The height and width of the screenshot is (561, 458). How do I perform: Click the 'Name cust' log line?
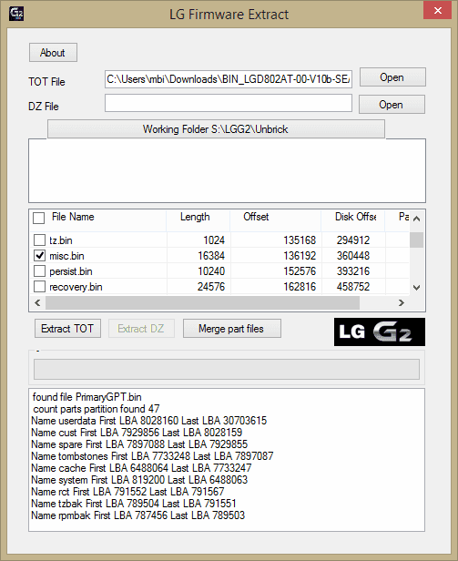(x=137, y=433)
